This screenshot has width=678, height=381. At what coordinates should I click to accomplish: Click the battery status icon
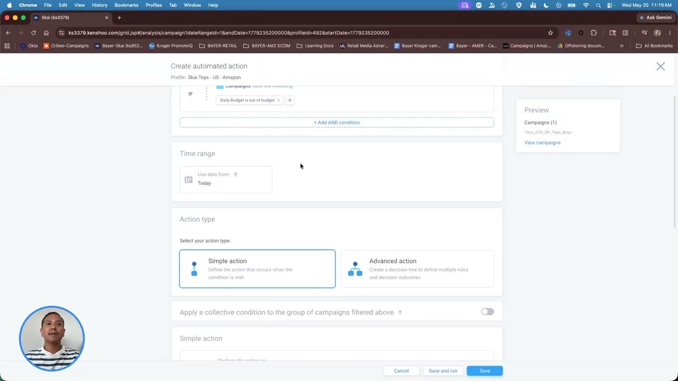(572, 5)
